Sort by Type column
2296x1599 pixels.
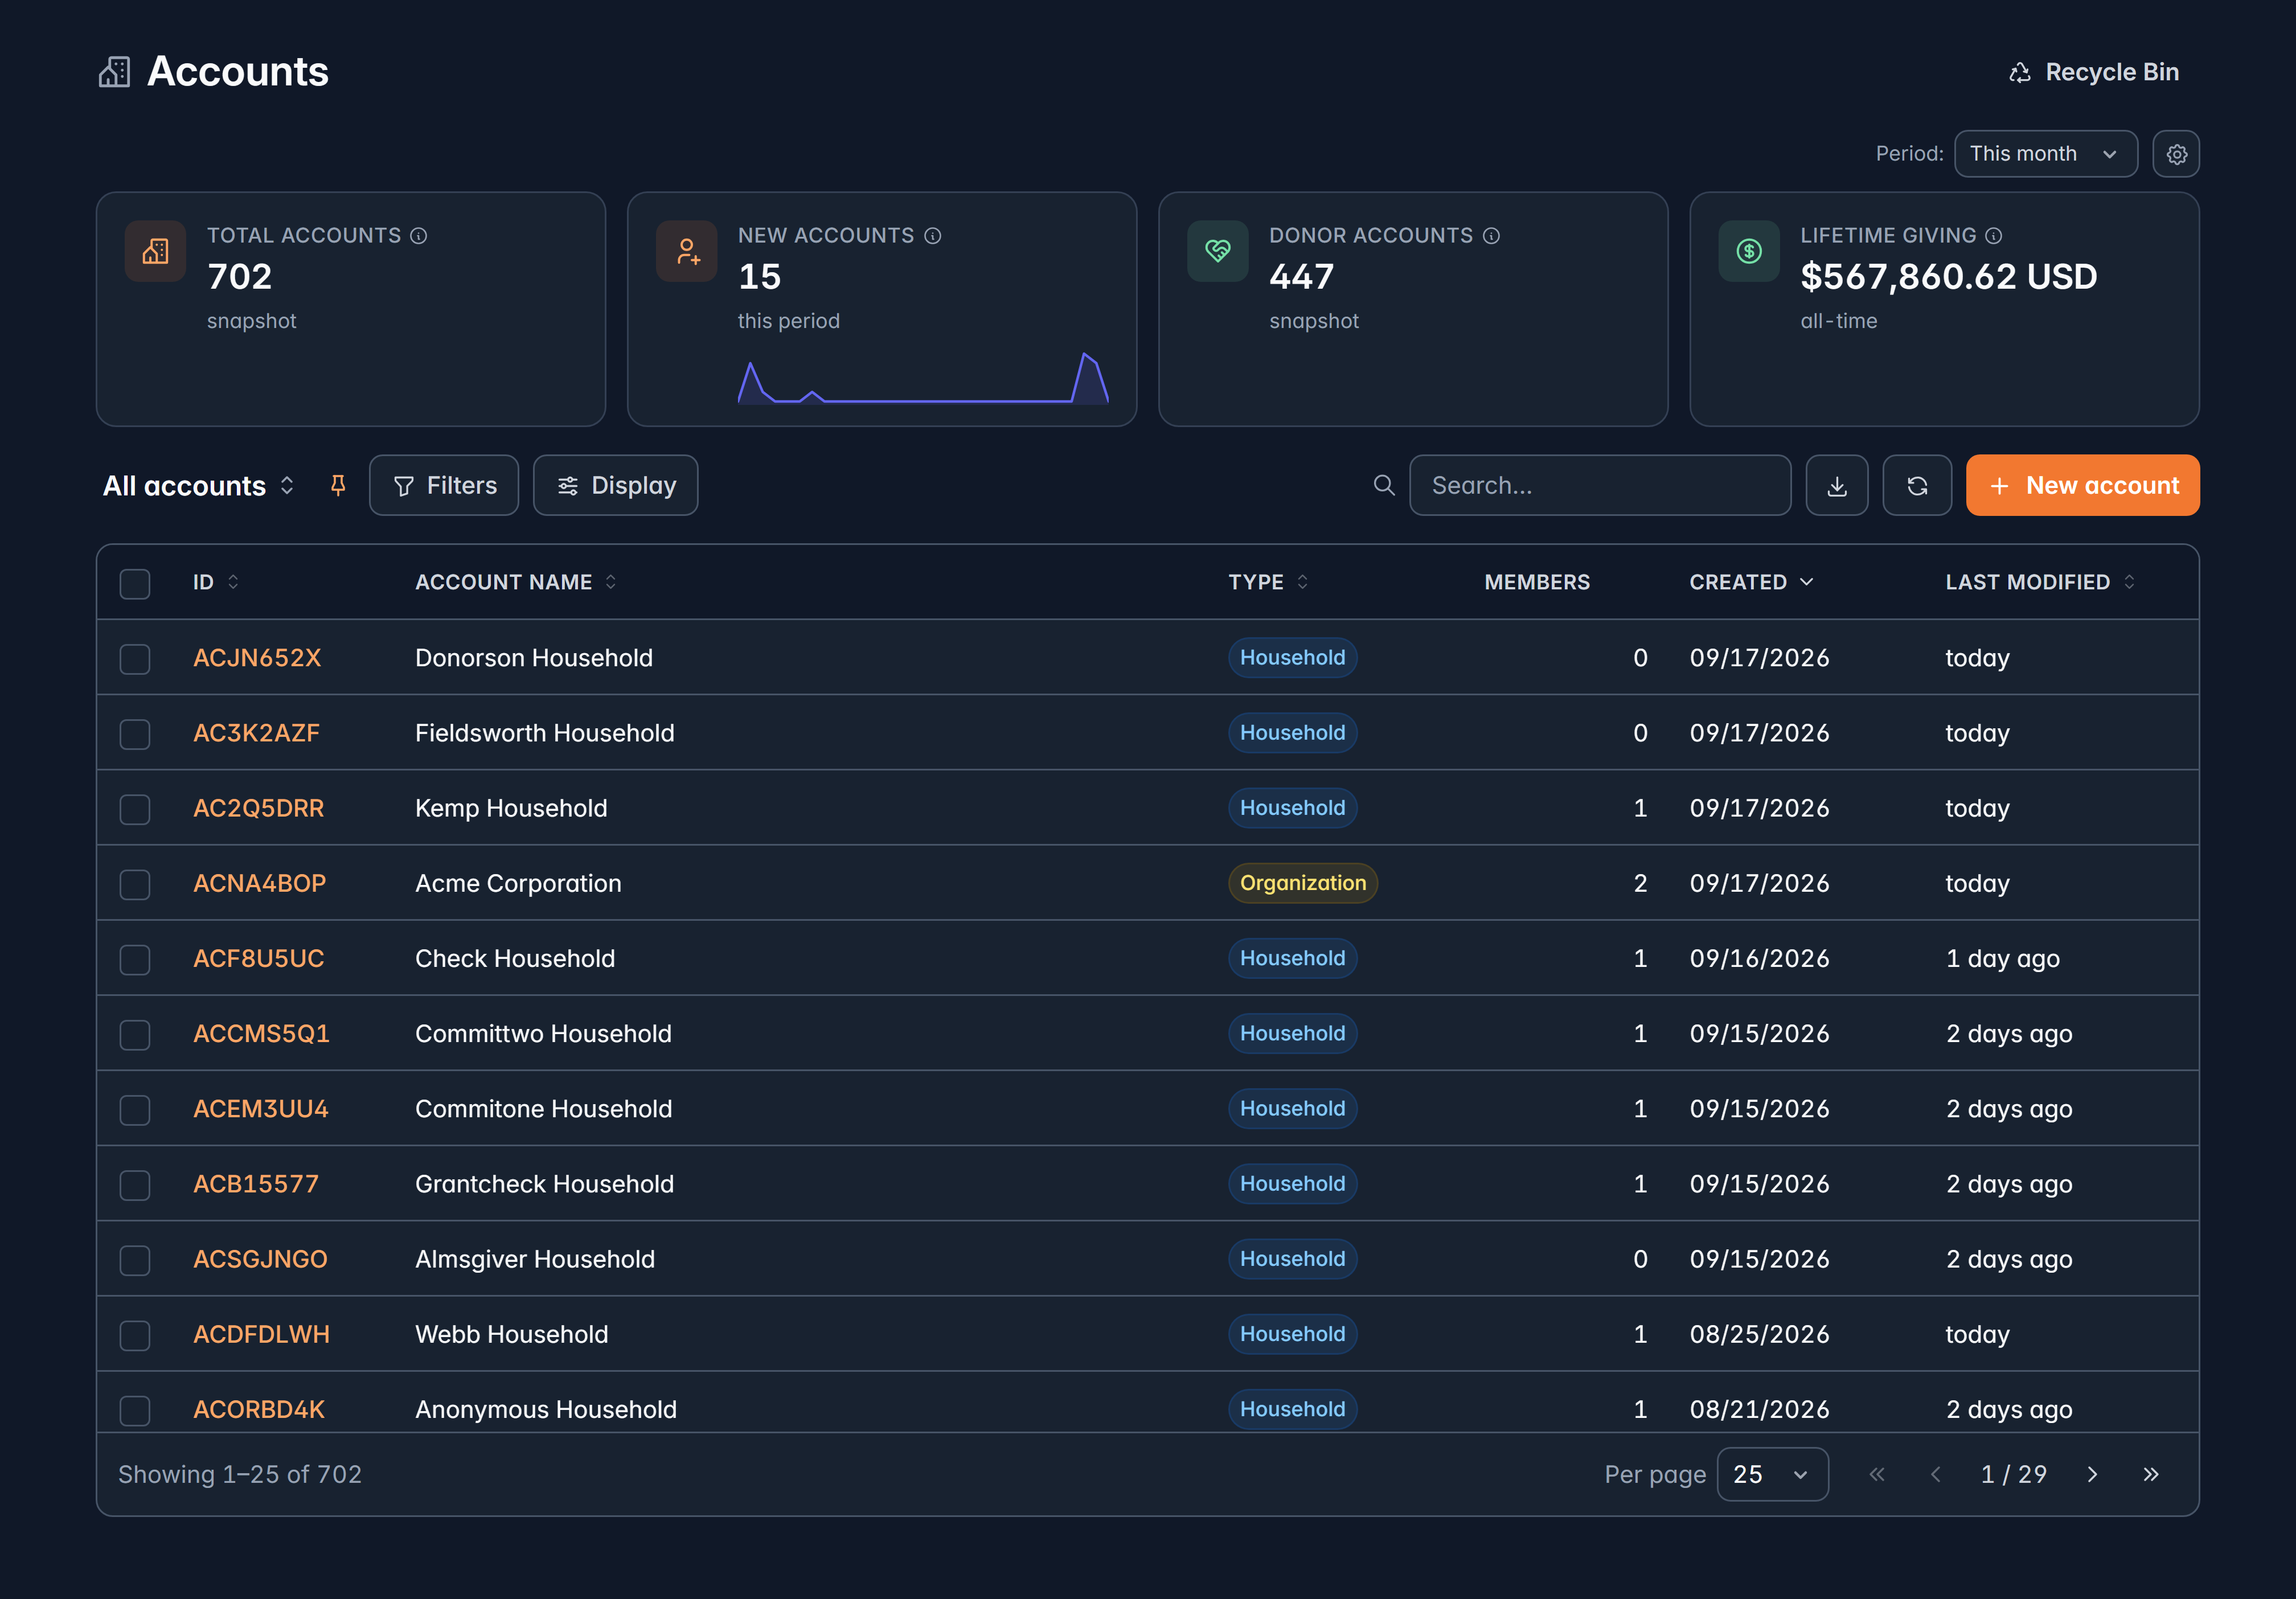[x=1269, y=582]
